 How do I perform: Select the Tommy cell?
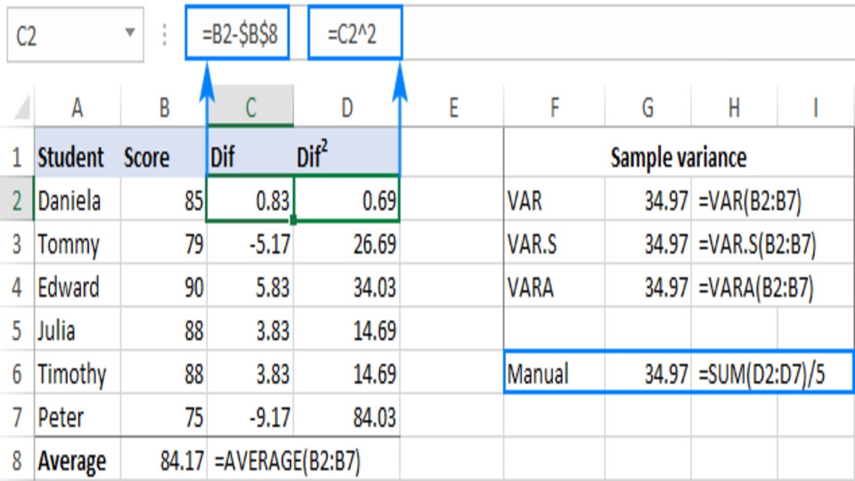tap(77, 243)
